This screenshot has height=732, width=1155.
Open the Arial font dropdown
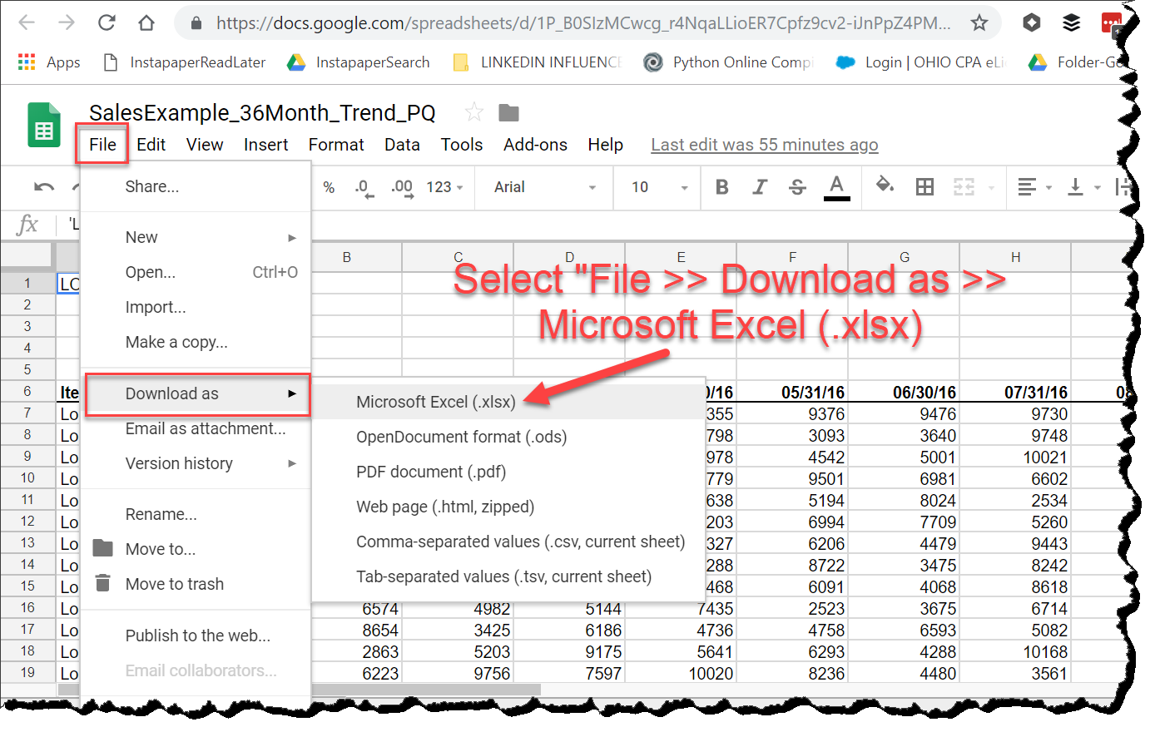click(543, 187)
